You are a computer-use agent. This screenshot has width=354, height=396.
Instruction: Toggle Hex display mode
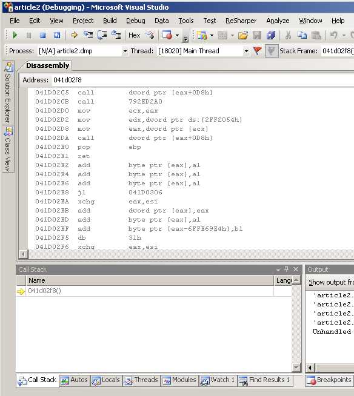coord(135,35)
